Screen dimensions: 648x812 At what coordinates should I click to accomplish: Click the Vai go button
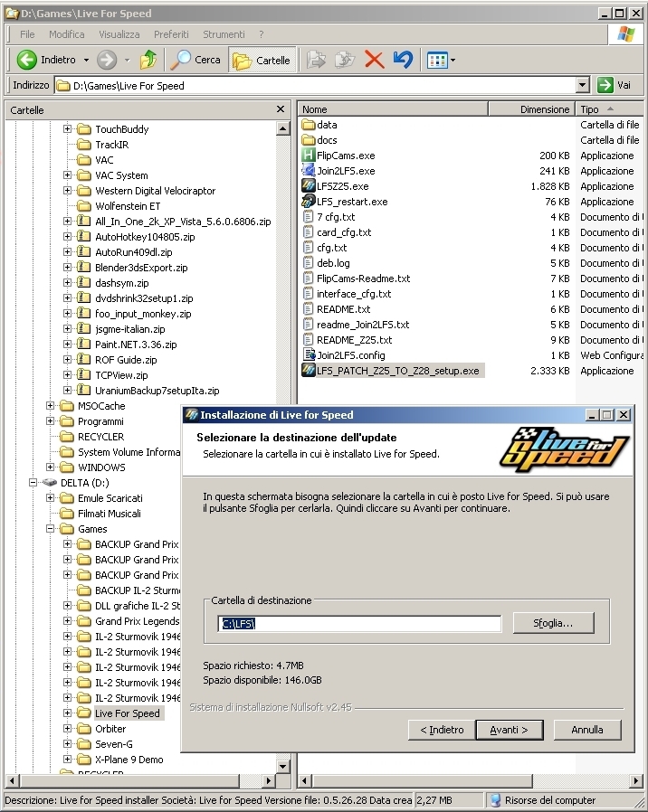pyautogui.click(x=615, y=85)
